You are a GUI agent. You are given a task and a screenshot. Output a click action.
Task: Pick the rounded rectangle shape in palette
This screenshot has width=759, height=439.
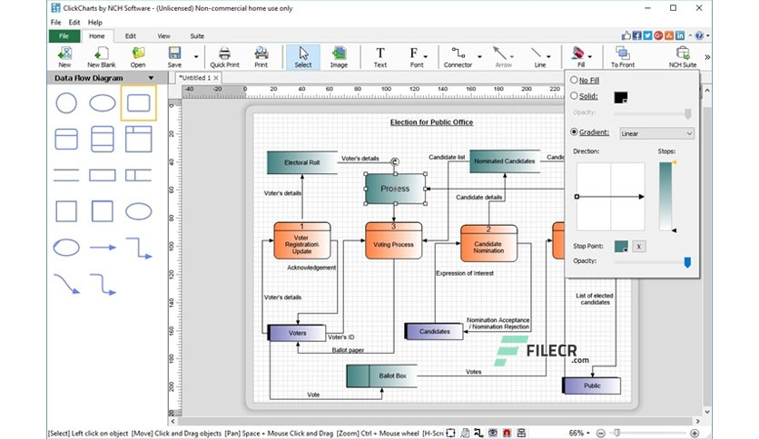coord(138,103)
